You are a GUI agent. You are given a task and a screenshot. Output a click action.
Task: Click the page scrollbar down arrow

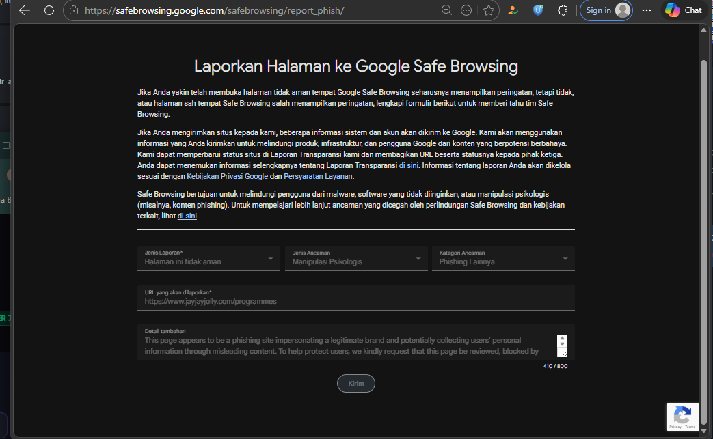(703, 431)
